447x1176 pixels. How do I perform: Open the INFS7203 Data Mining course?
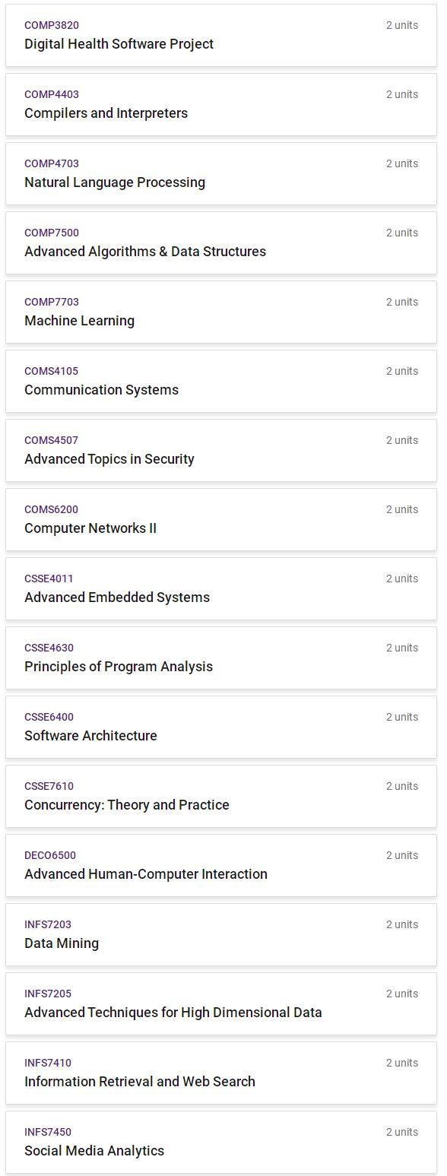click(221, 934)
